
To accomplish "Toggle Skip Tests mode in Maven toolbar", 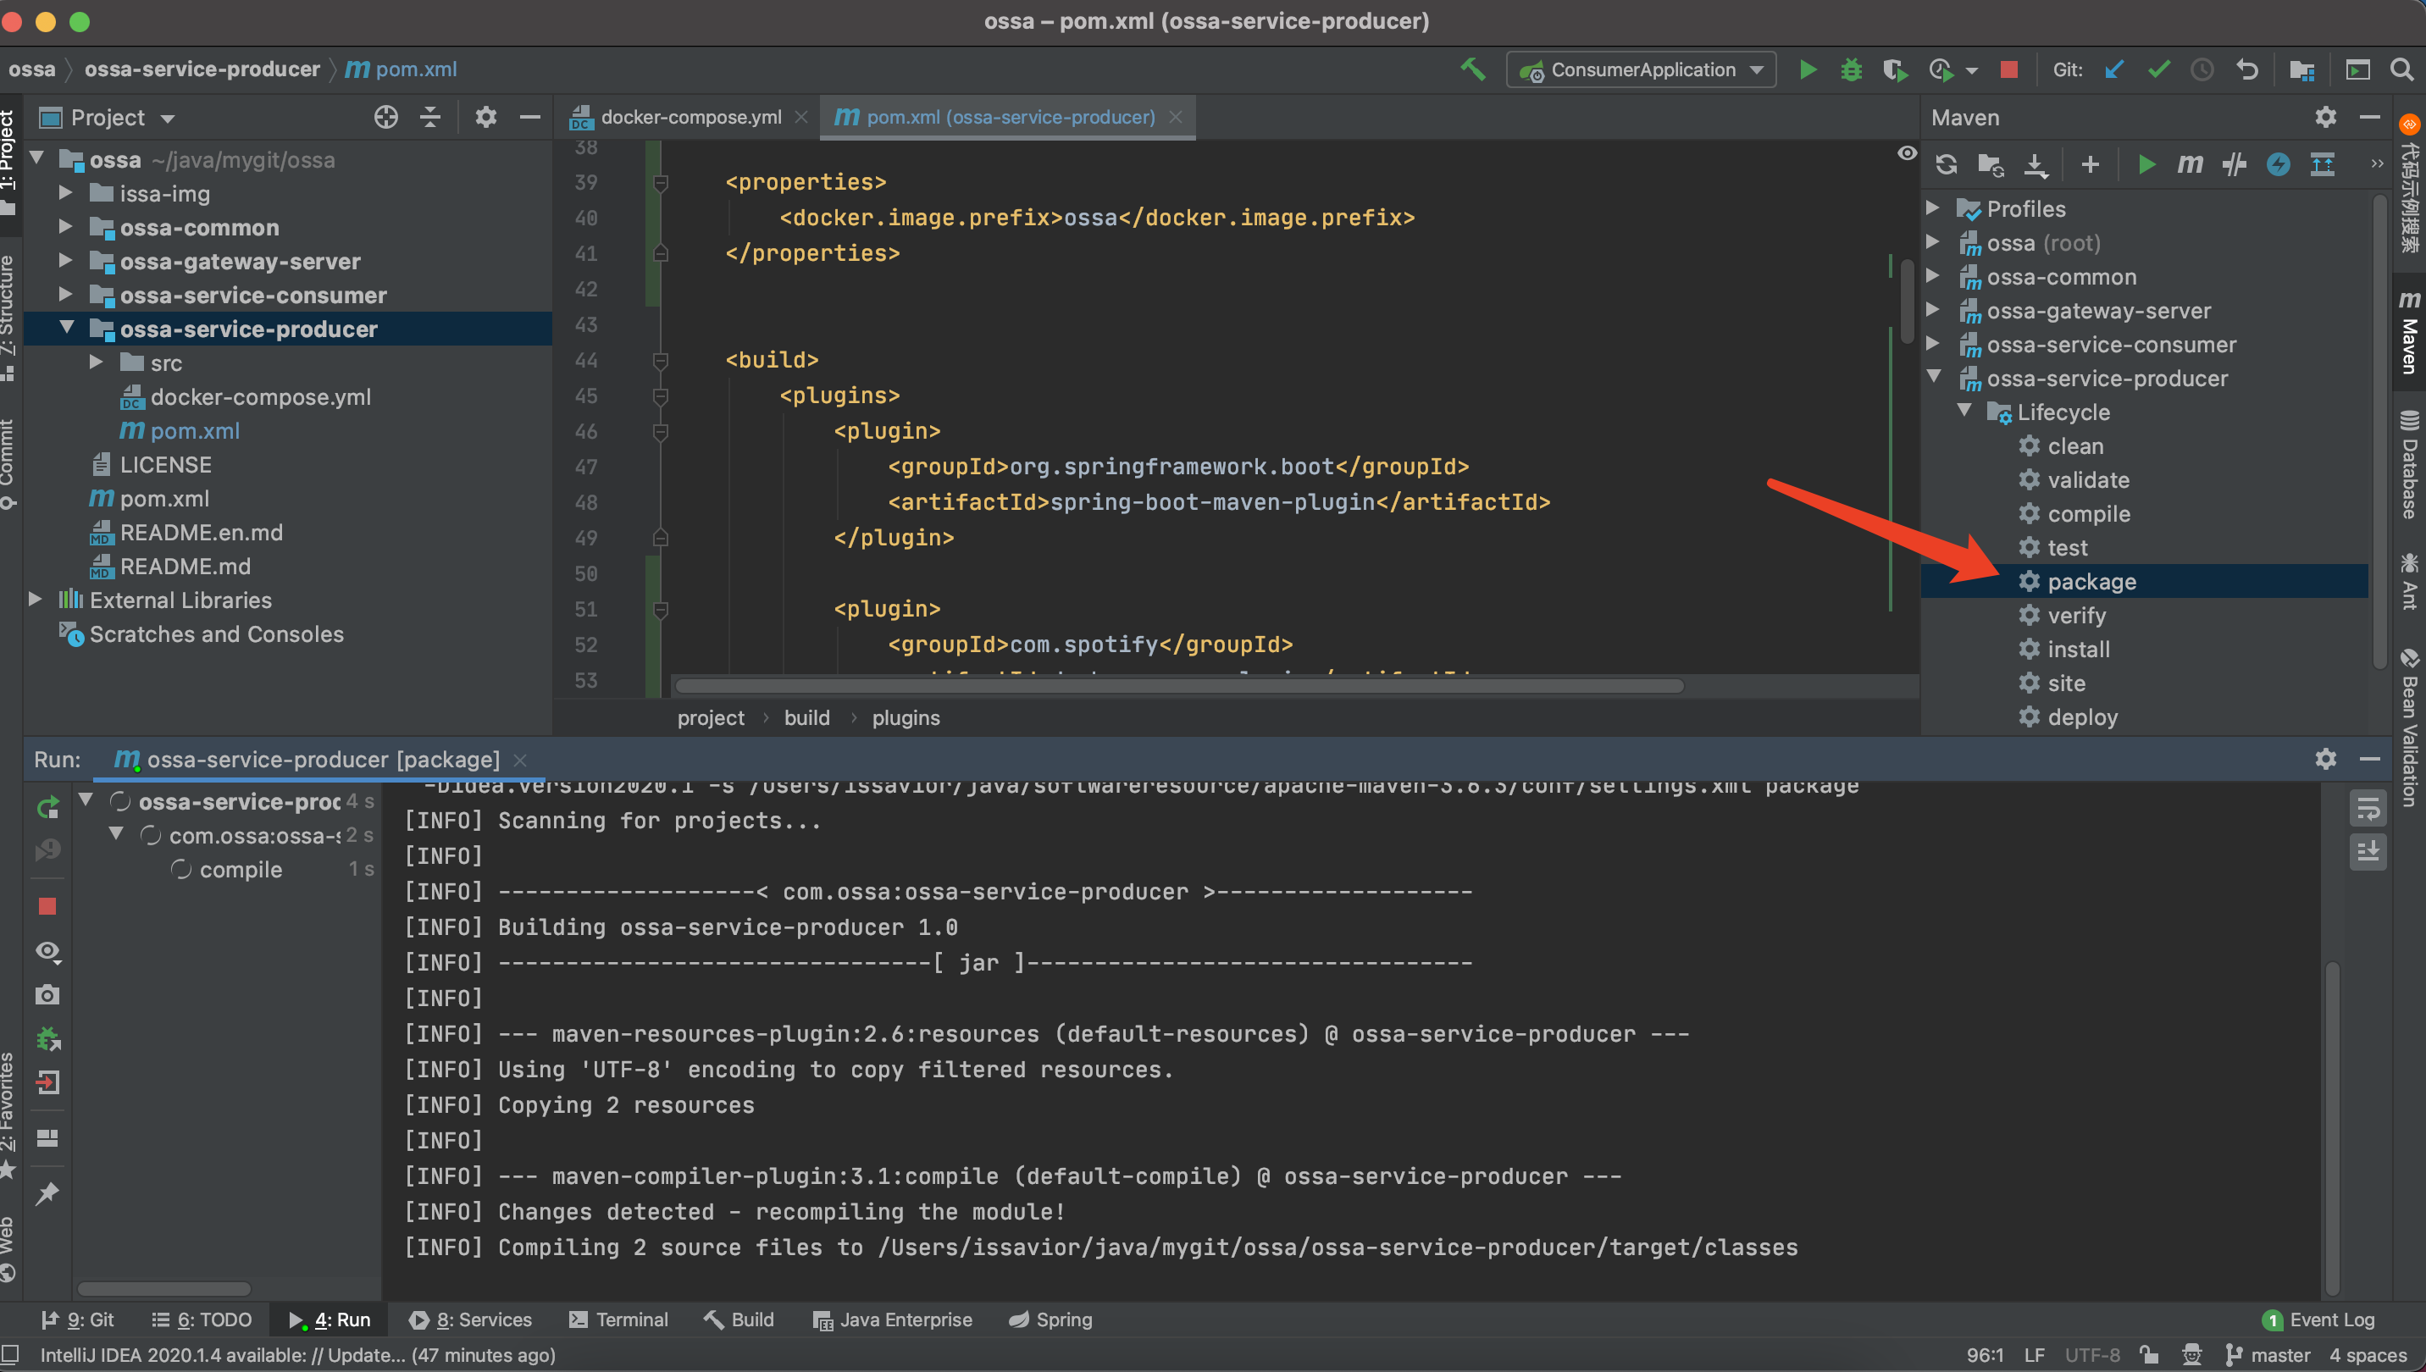I will (2278, 165).
